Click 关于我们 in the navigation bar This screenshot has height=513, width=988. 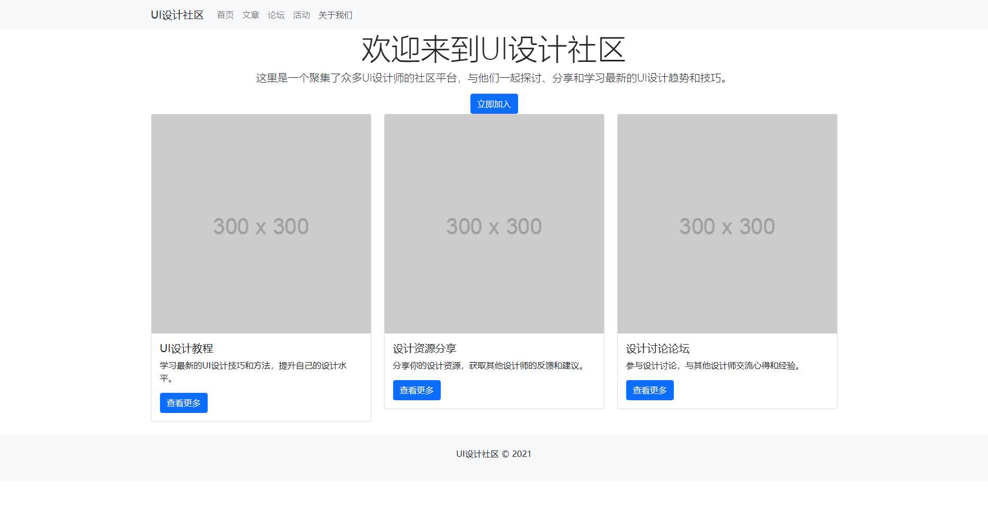point(335,15)
